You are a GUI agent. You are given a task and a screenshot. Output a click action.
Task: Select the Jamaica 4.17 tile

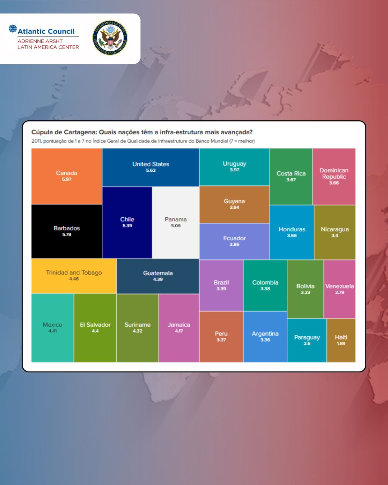[x=179, y=328]
